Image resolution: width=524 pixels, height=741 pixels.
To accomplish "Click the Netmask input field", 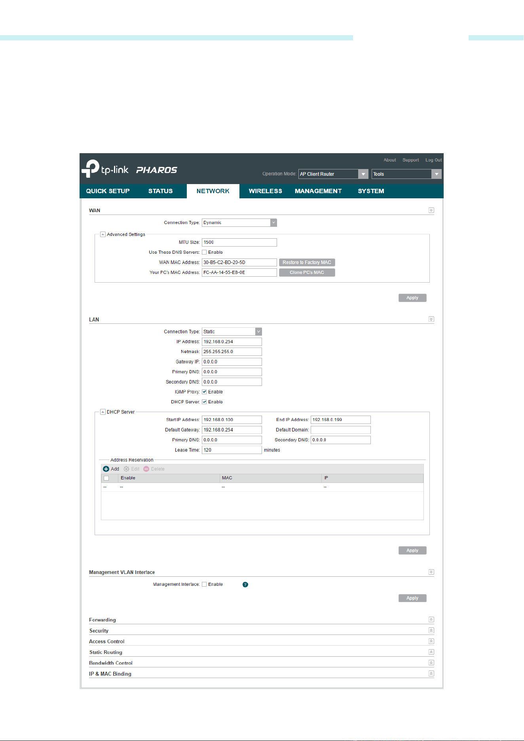I will [x=232, y=351].
